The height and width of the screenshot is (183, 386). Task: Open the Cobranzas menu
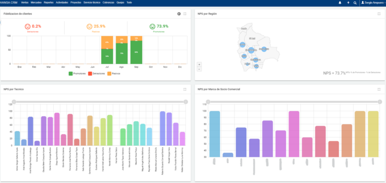click(108, 3)
